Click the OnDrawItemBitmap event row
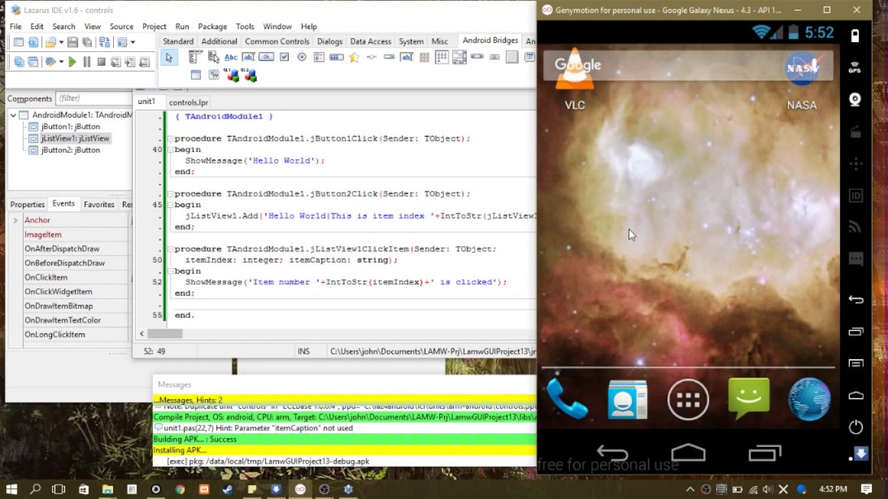 69,306
